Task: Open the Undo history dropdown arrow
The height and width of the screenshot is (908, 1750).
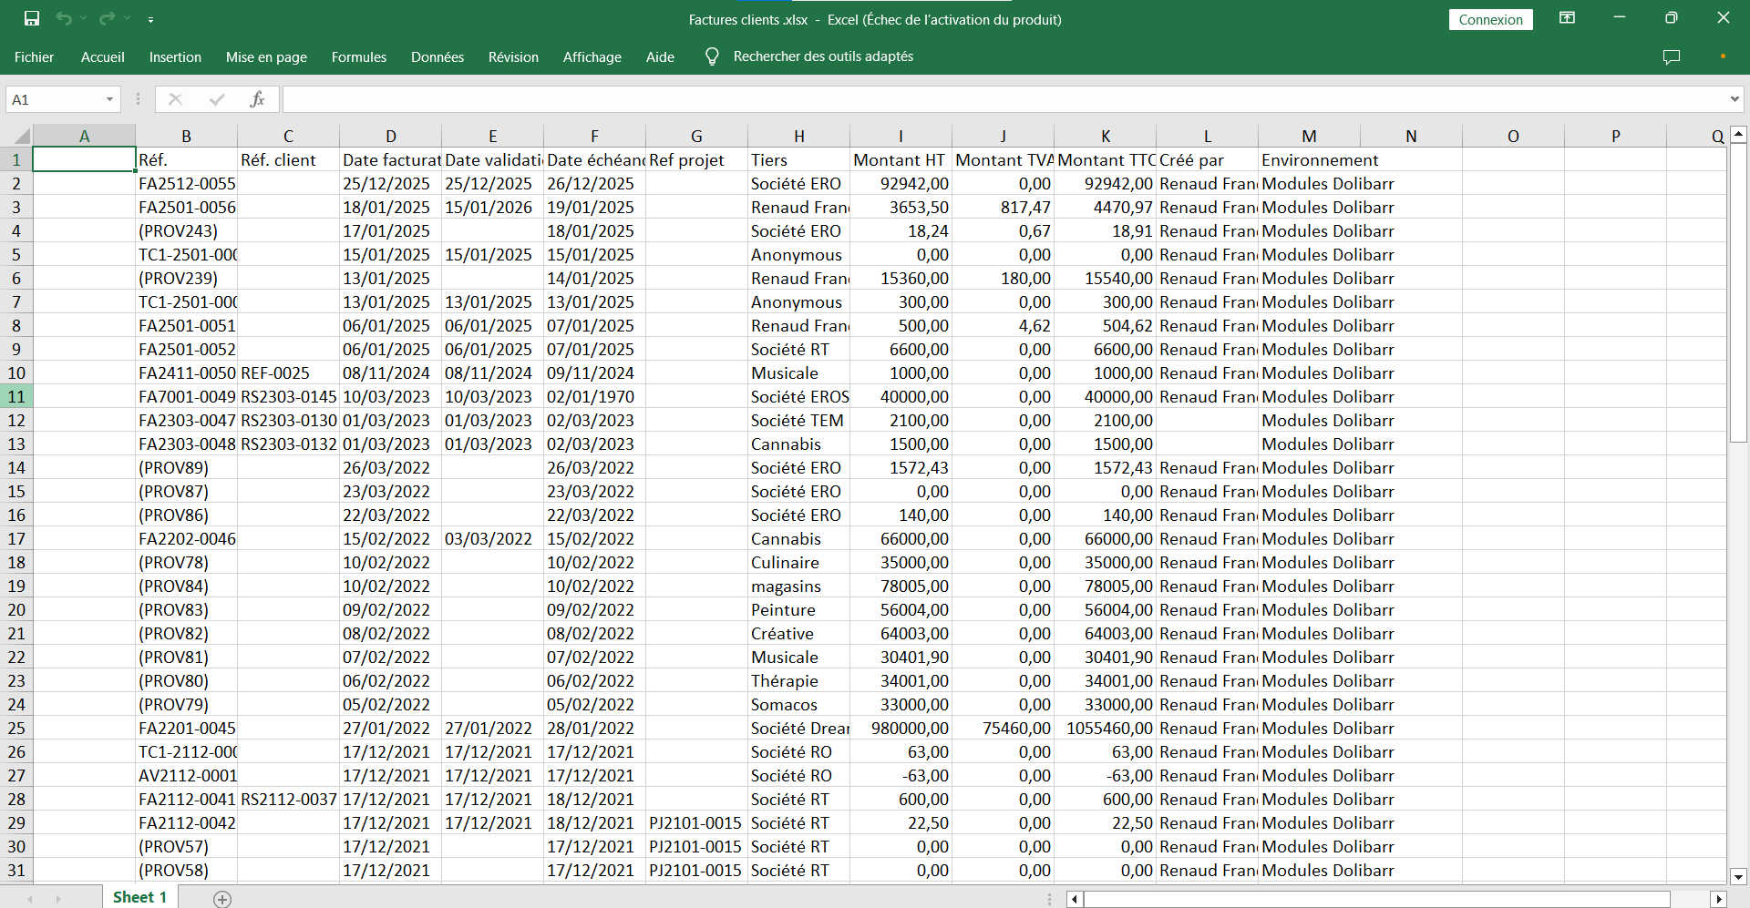Action: coord(83,18)
